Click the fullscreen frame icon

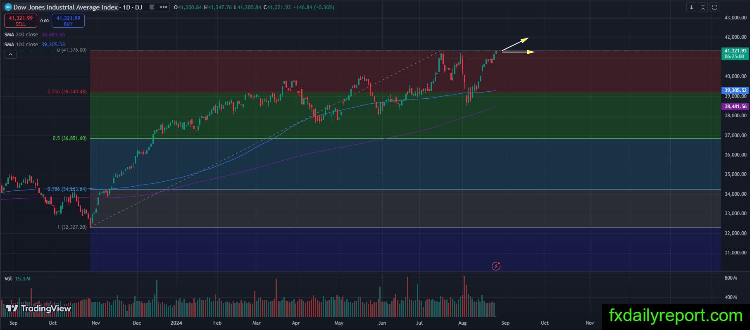pyautogui.click(x=714, y=7)
